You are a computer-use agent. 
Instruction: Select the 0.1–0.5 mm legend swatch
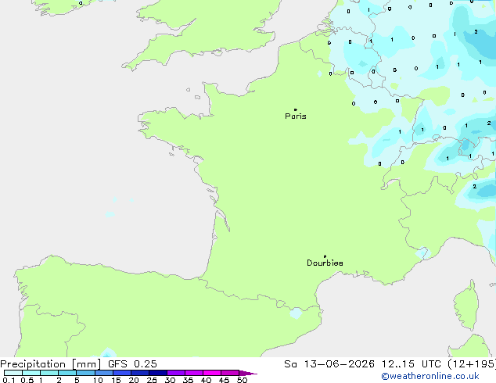tap(13, 373)
